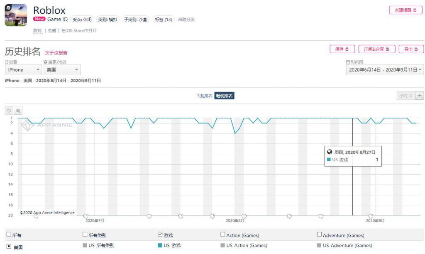425x254 pixels.
Task: Open the 游戏 category link
Action: tap(37, 31)
